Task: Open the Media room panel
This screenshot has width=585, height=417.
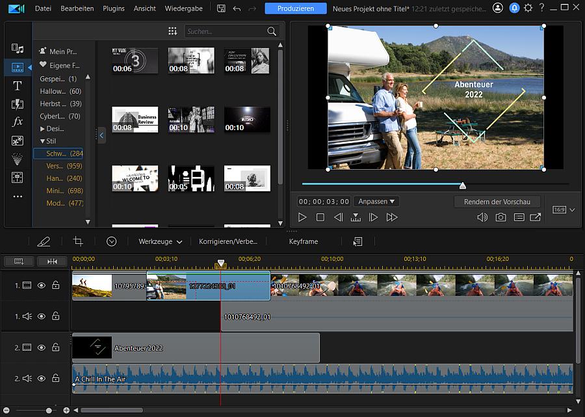Action: [18, 49]
